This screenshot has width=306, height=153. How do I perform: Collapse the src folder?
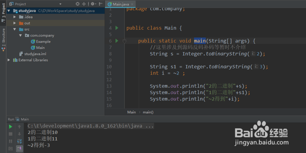point(15,29)
